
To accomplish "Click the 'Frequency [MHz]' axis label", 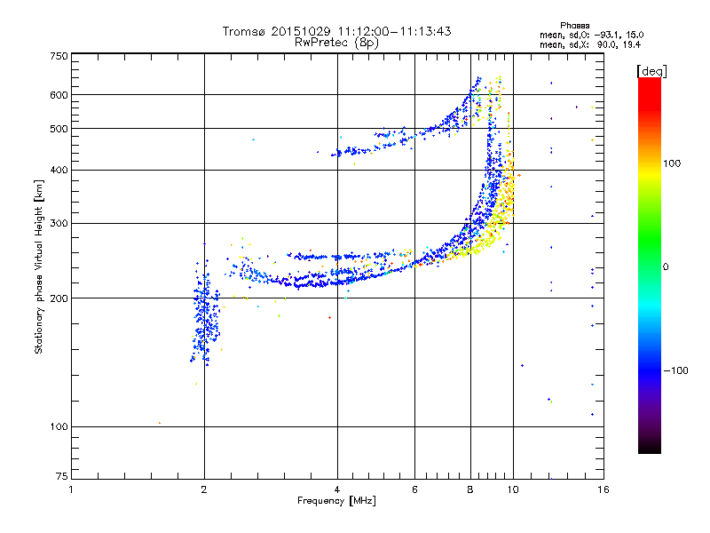I will tap(336, 501).
